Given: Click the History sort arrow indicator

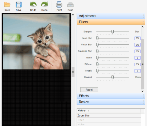Looking at the screenshot, I should [x=89, y=111].
